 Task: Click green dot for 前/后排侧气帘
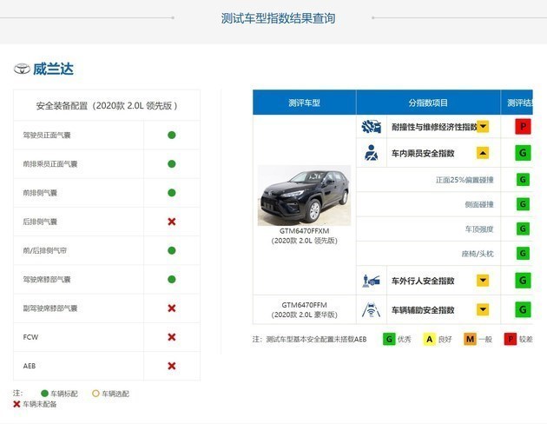point(172,250)
